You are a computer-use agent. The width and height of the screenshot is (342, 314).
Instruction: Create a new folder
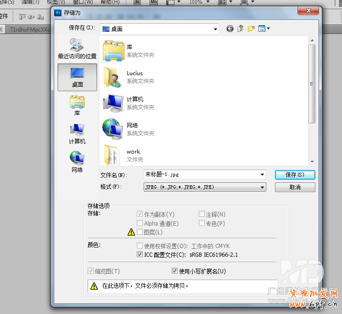[x=251, y=29]
